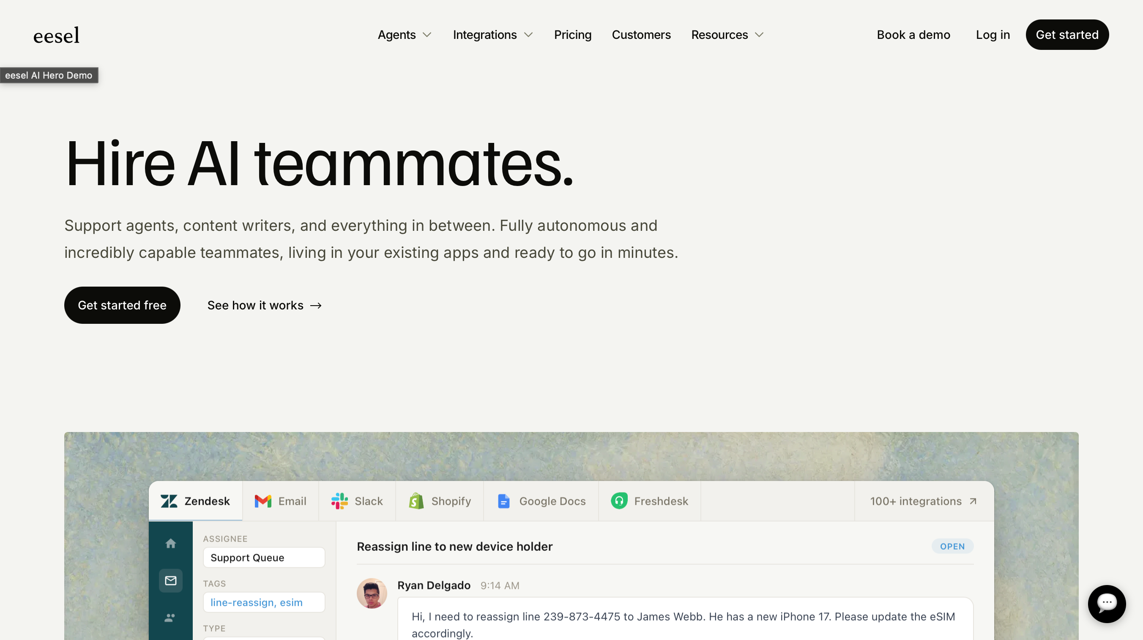Select the mail icon in sidebar

170,580
